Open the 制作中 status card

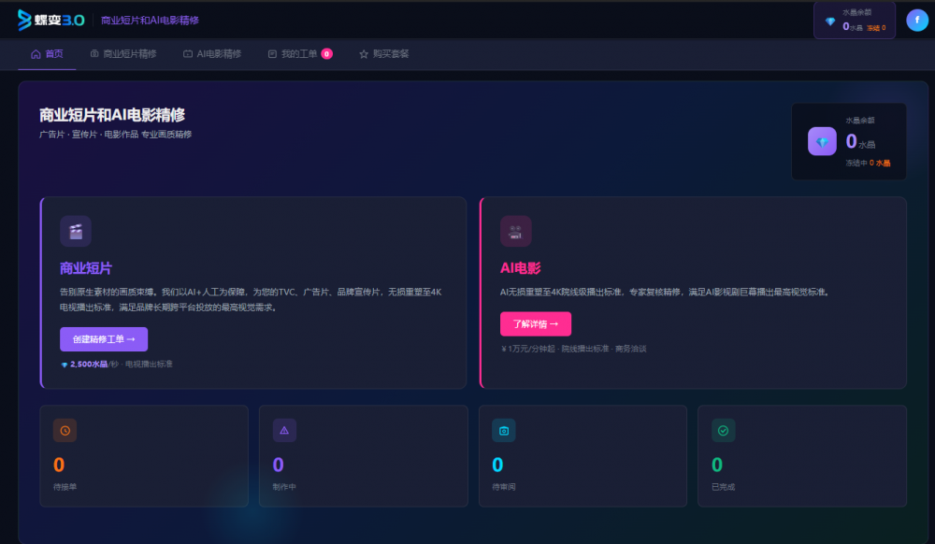363,456
